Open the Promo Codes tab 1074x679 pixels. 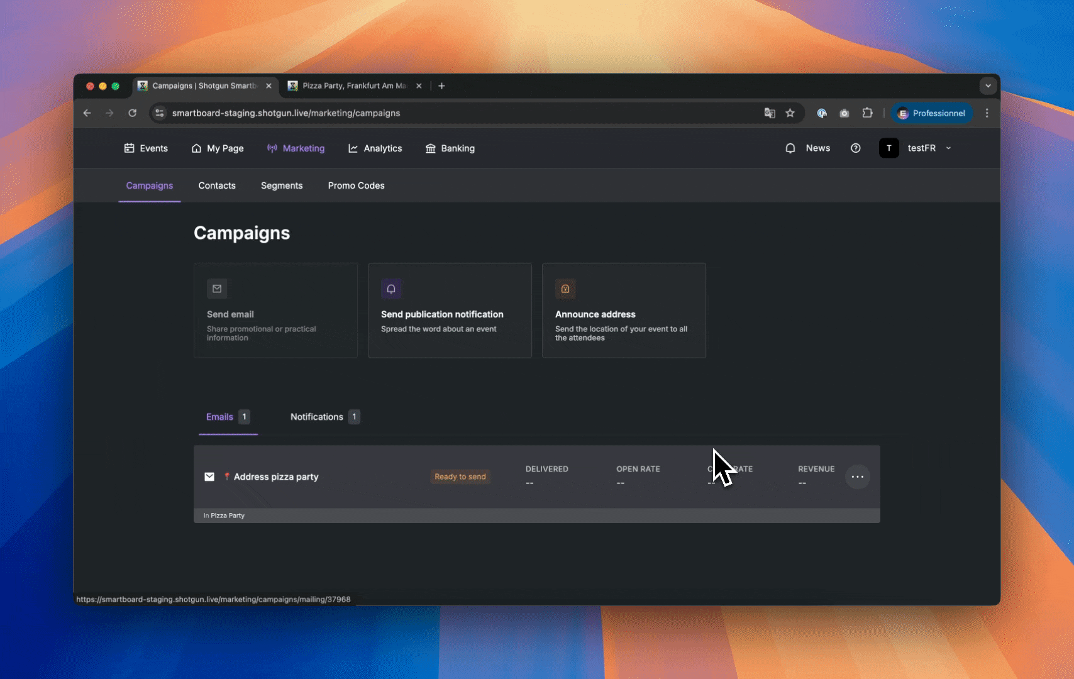point(357,185)
